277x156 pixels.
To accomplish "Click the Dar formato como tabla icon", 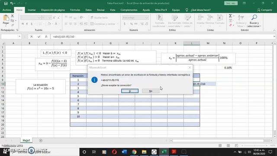I will 174,18.
